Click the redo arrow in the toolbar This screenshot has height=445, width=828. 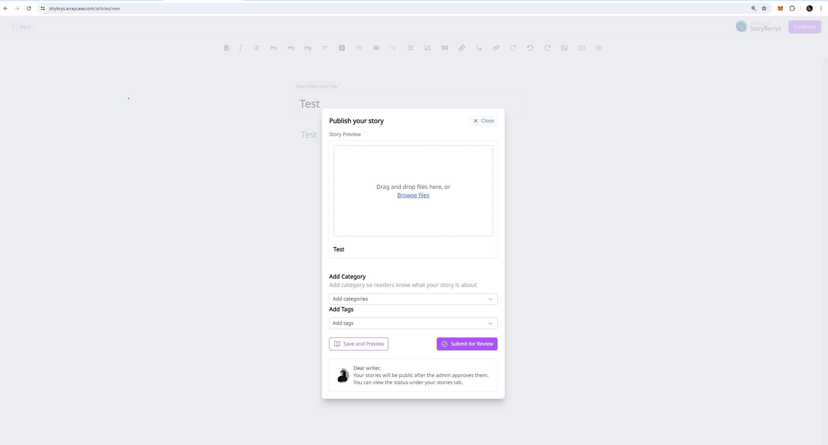[548, 48]
